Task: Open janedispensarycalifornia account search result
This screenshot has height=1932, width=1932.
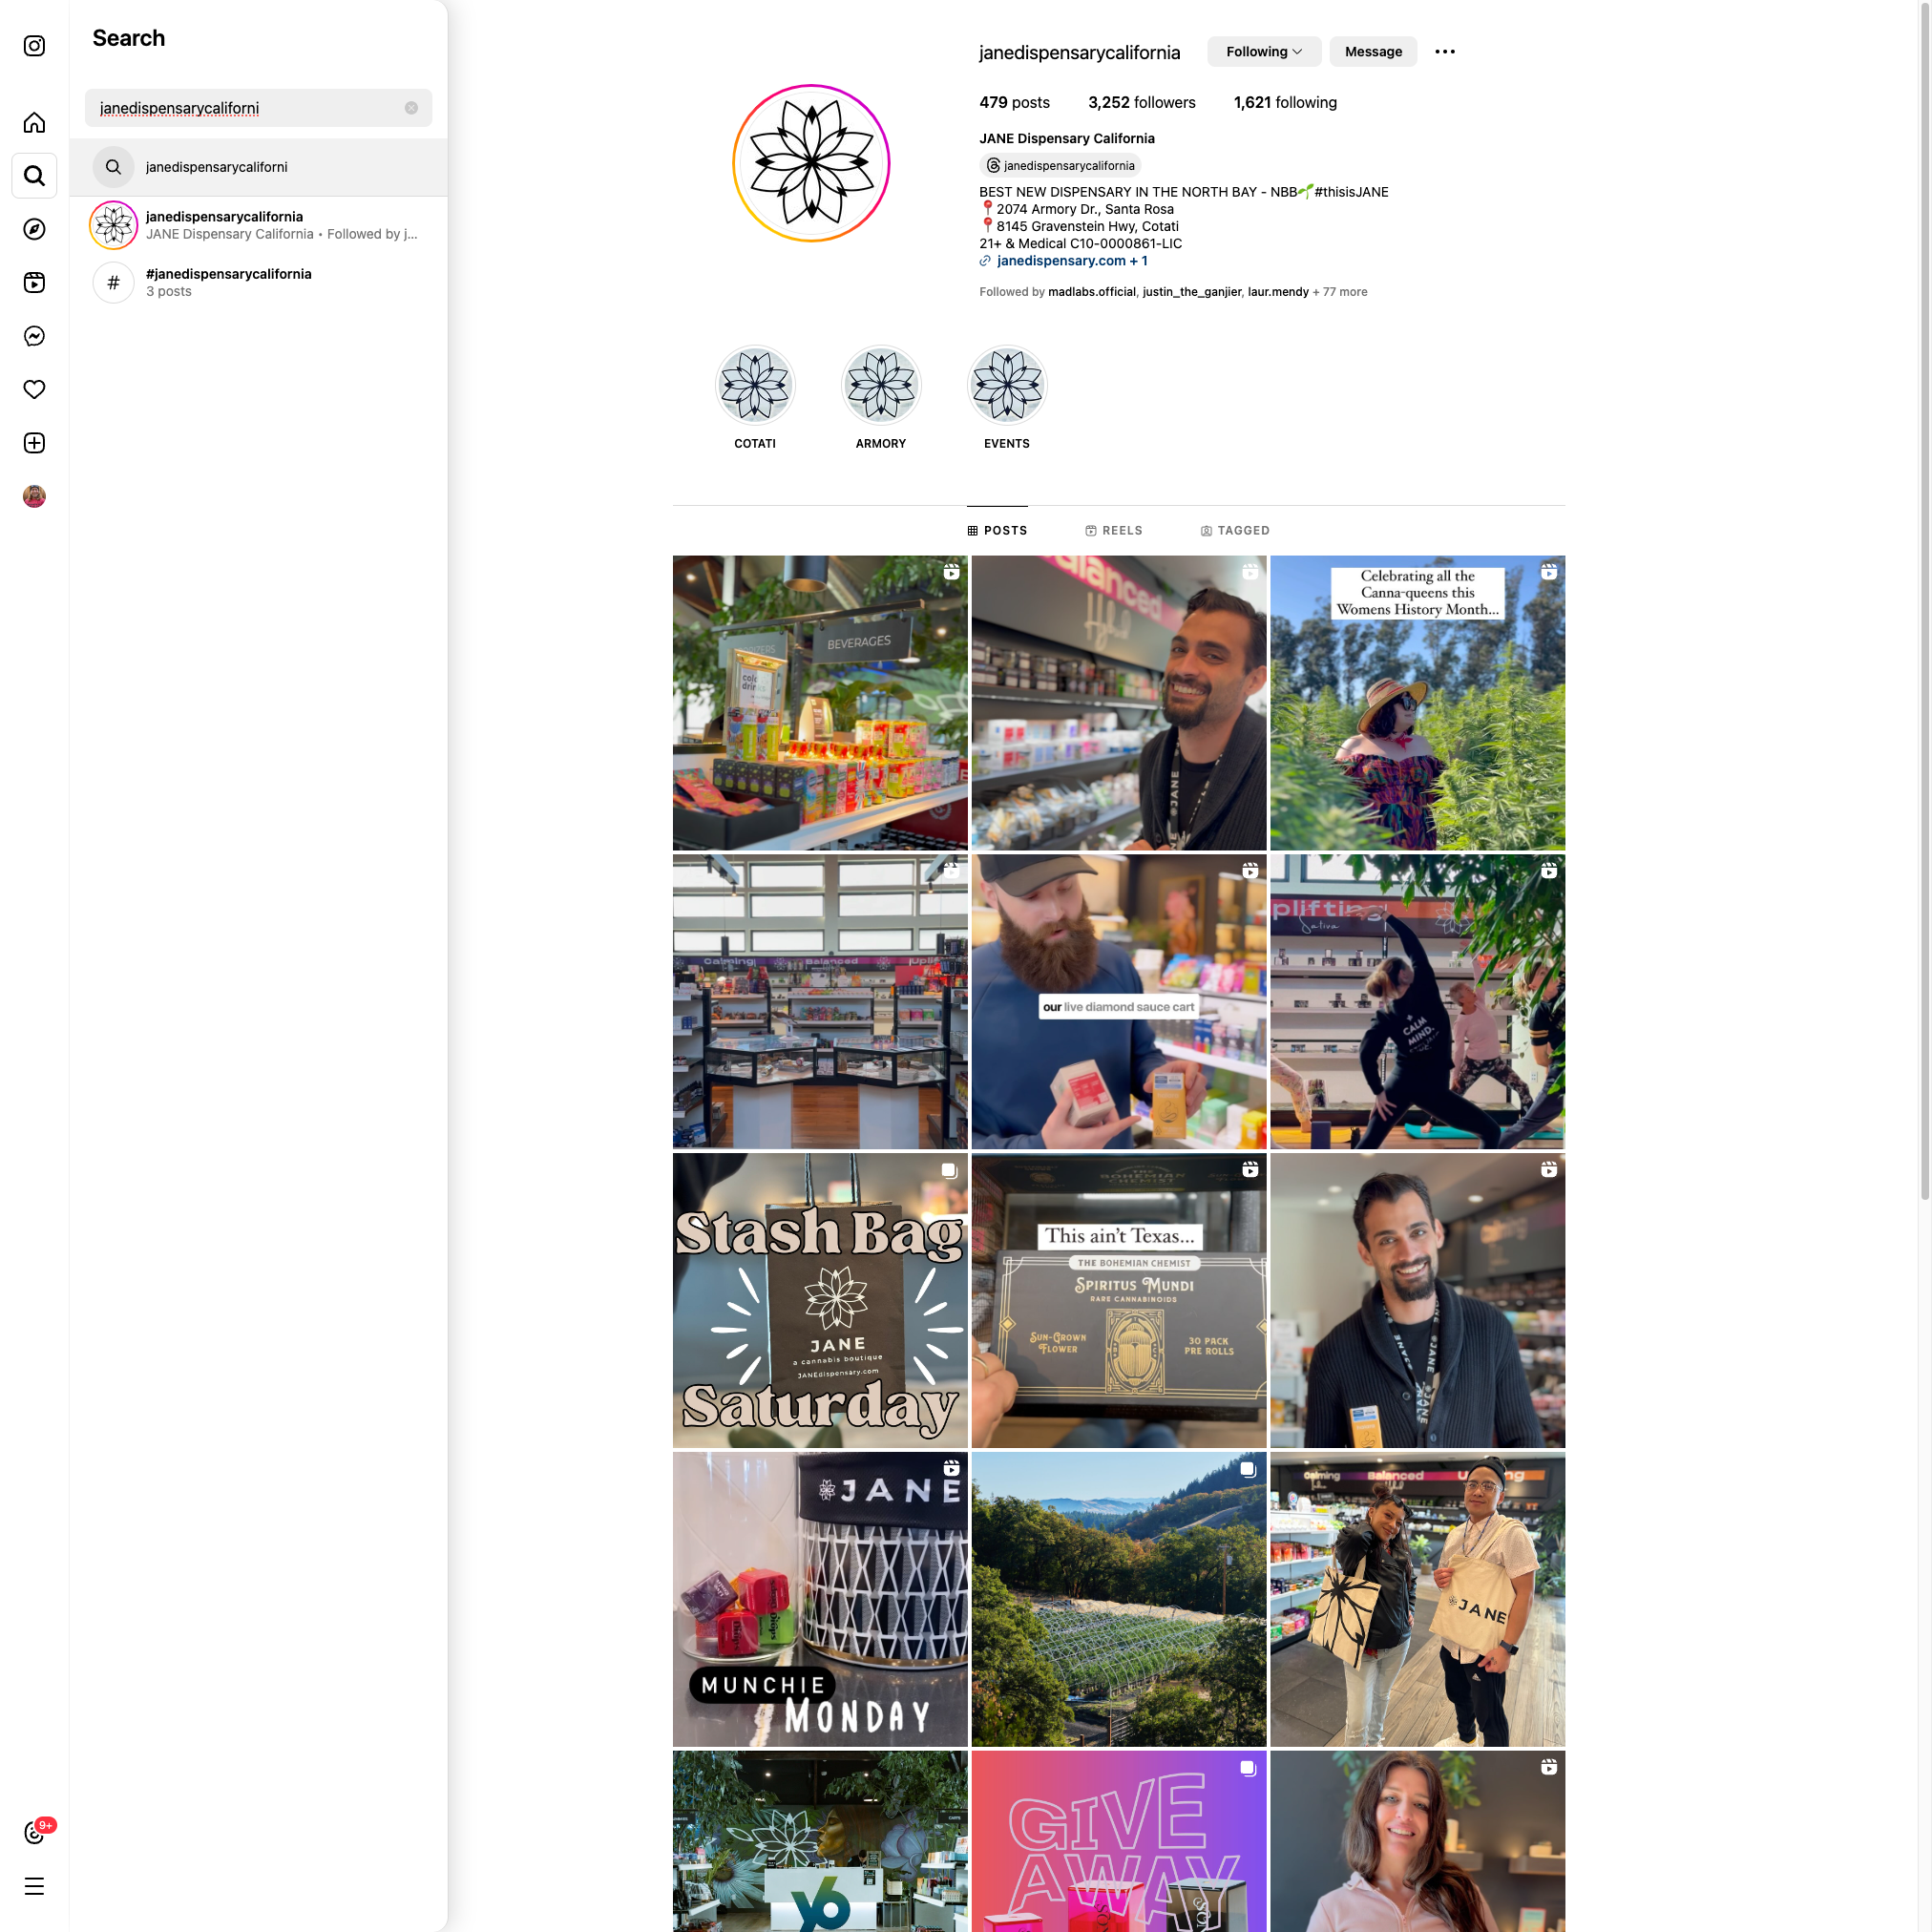Action: pos(258,225)
